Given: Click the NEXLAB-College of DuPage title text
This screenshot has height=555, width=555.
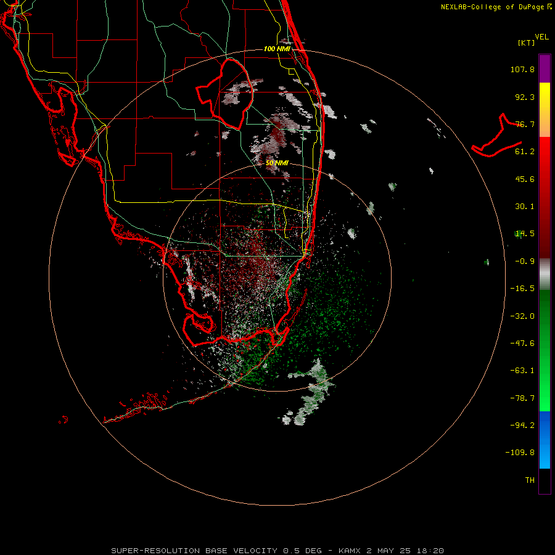Looking at the screenshot, I should click(492, 7).
